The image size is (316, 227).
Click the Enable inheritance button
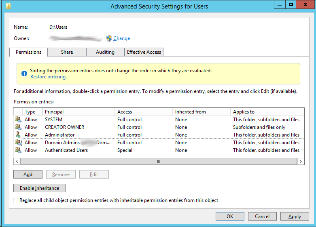click(x=40, y=188)
